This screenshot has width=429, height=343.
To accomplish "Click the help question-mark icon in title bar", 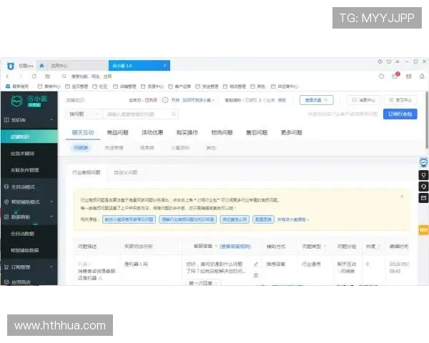I will tap(380, 62).
